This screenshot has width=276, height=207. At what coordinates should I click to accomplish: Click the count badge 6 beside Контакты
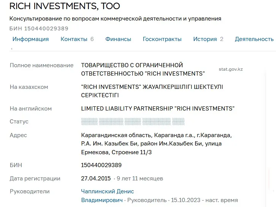[92, 39]
